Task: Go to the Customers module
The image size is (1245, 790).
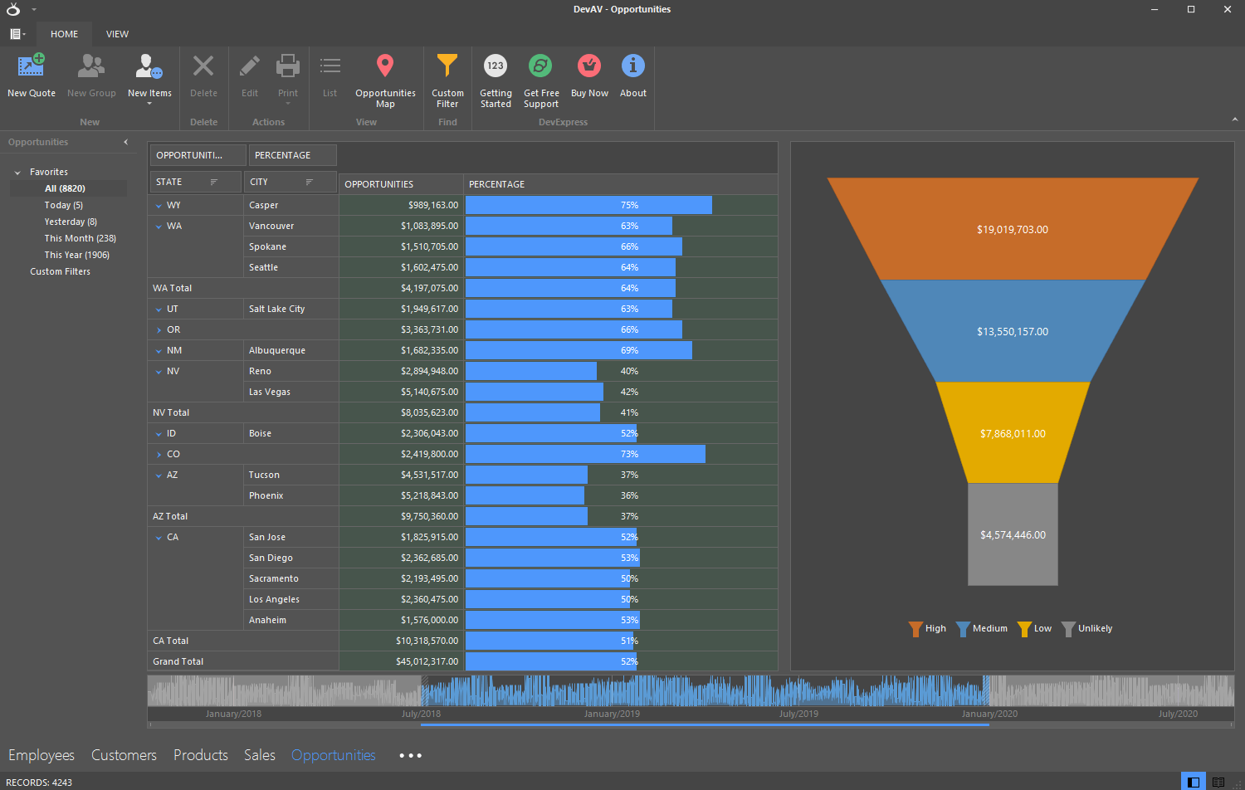Action: pyautogui.click(x=124, y=755)
